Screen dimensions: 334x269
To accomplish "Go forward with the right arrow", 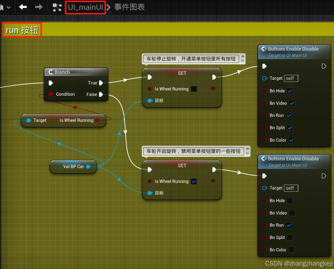I will pos(39,7).
